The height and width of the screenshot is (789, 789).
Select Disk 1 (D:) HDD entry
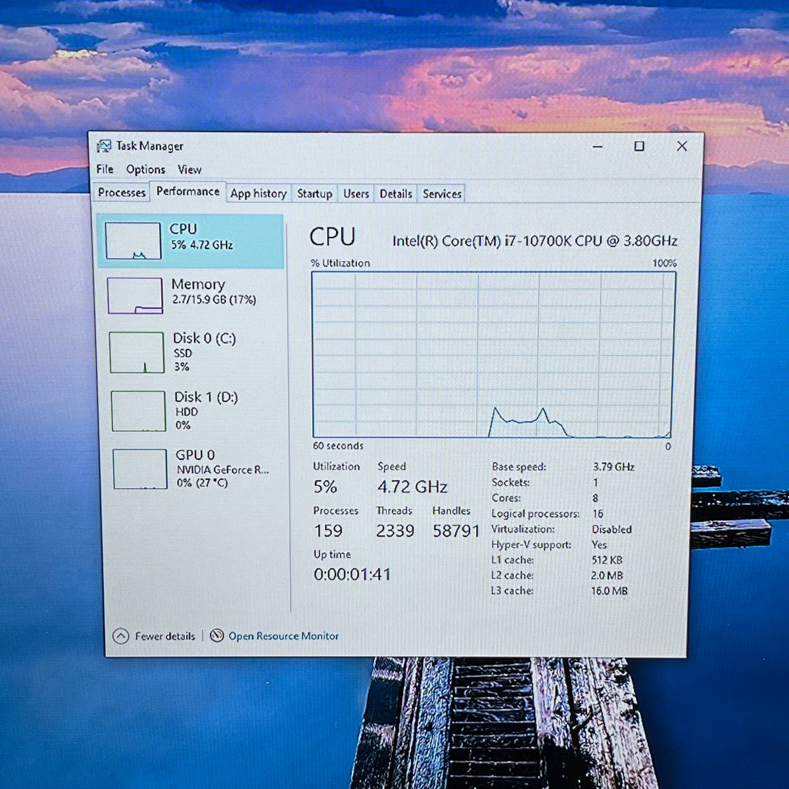[194, 410]
